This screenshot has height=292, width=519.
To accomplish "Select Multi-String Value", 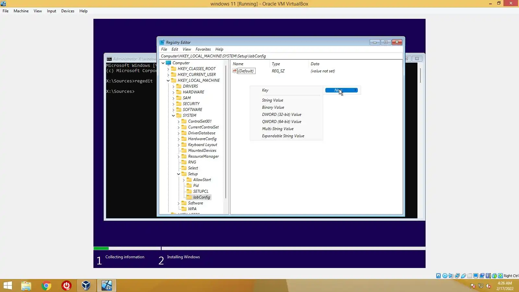I will pyautogui.click(x=286, y=129).
